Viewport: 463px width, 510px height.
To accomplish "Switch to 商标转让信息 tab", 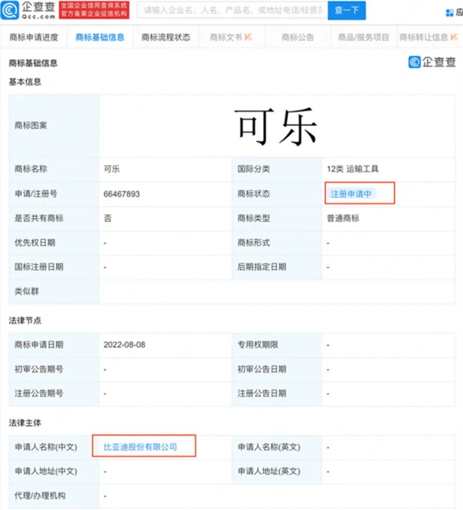I will click(423, 37).
